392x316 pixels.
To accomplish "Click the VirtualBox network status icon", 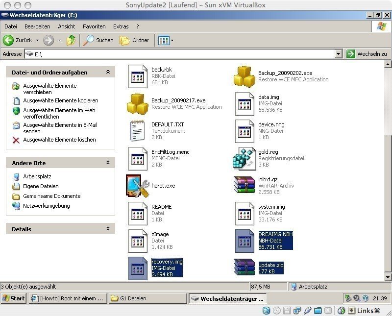I will pyautogui.click(x=297, y=311).
